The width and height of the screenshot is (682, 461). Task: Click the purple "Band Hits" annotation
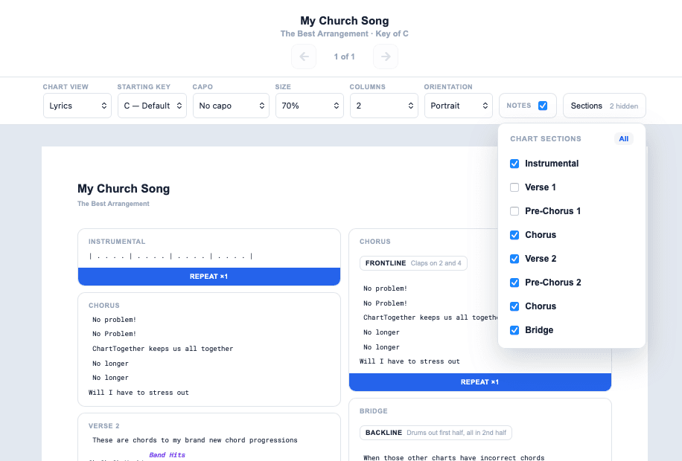pos(167,455)
